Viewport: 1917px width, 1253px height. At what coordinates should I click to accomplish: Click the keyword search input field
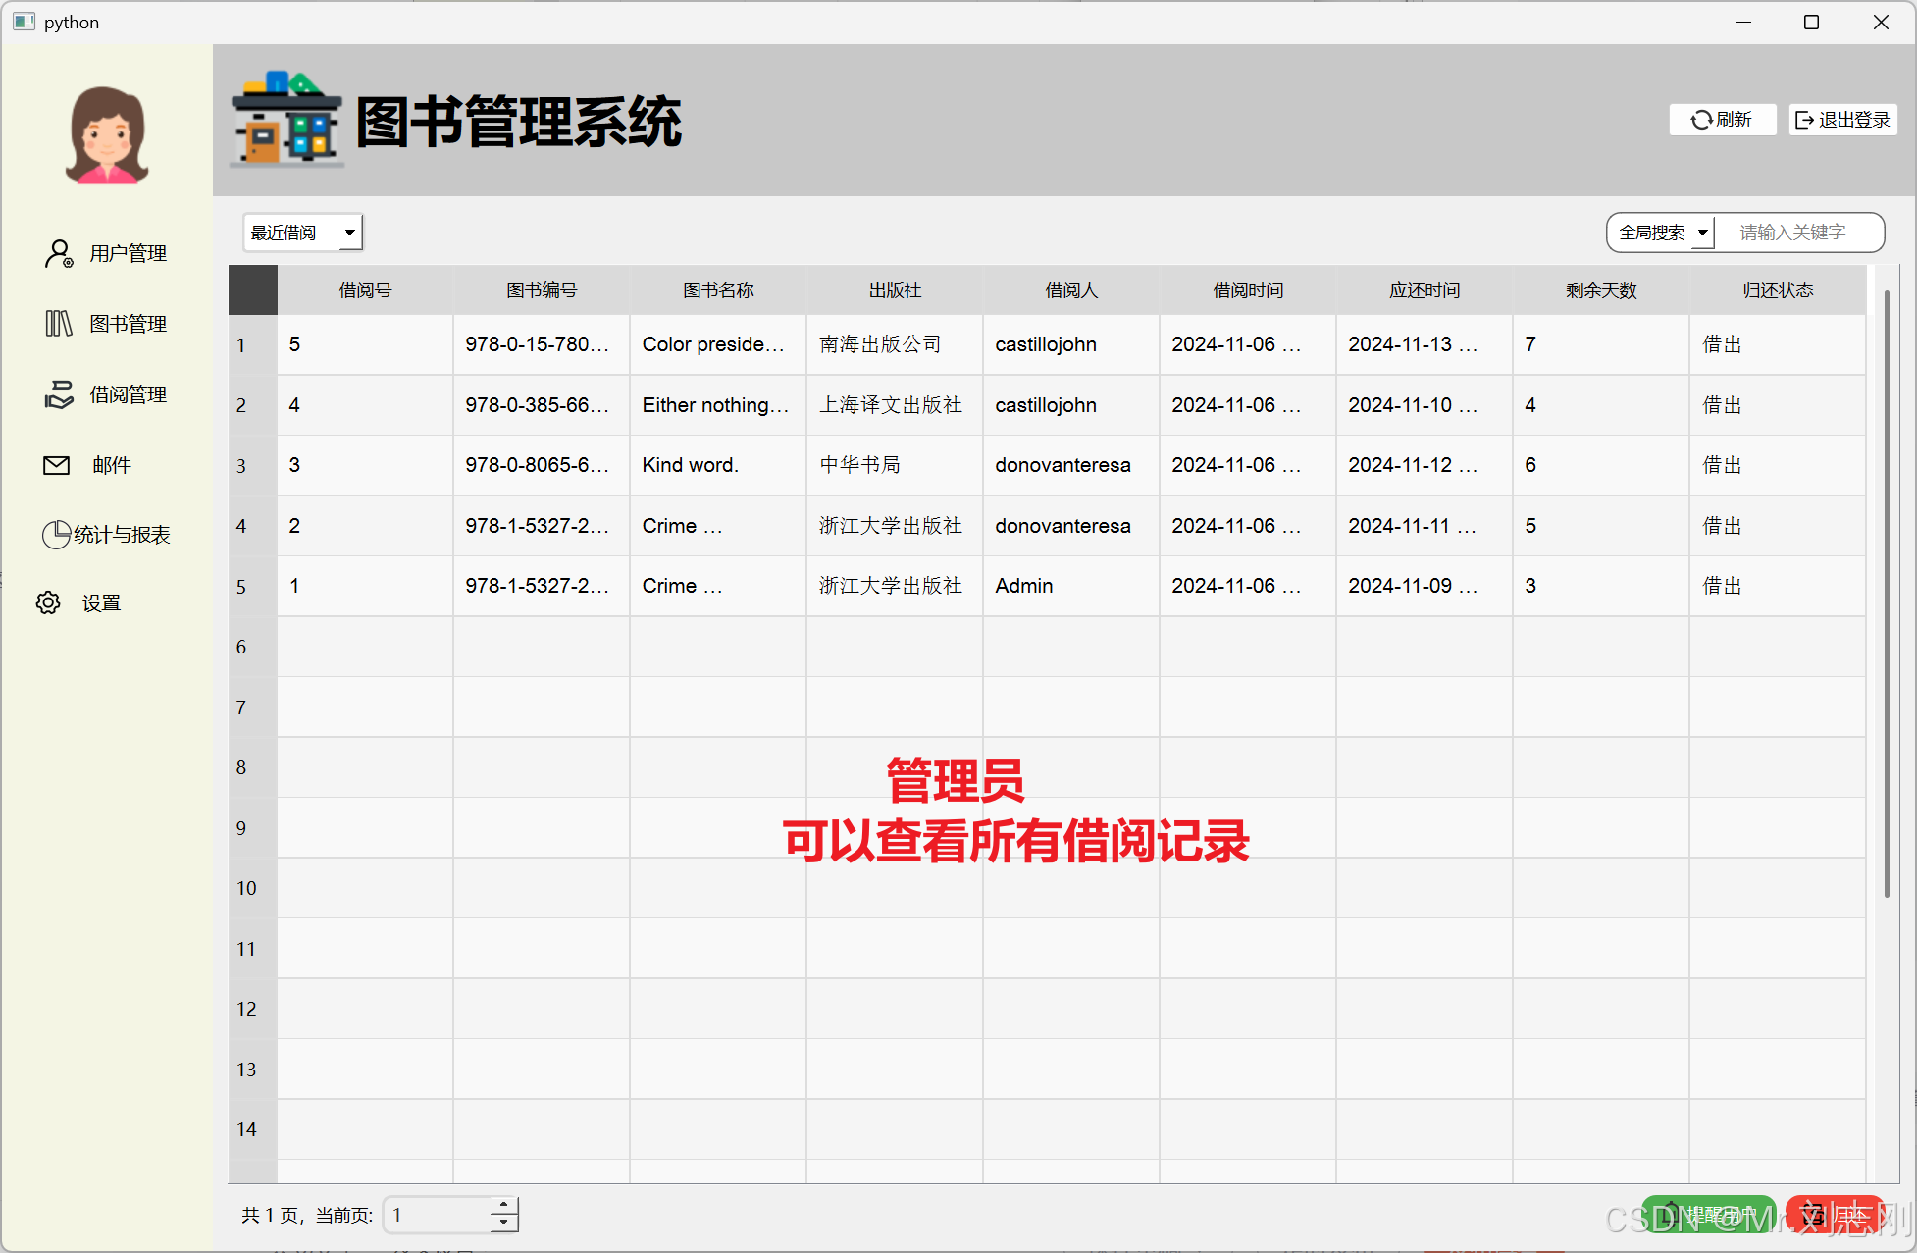[x=1797, y=233]
